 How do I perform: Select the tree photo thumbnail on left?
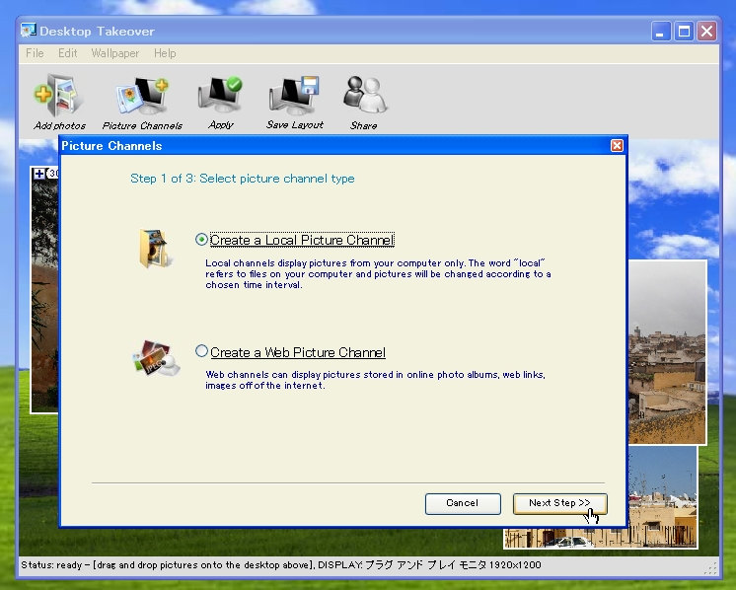point(44,290)
